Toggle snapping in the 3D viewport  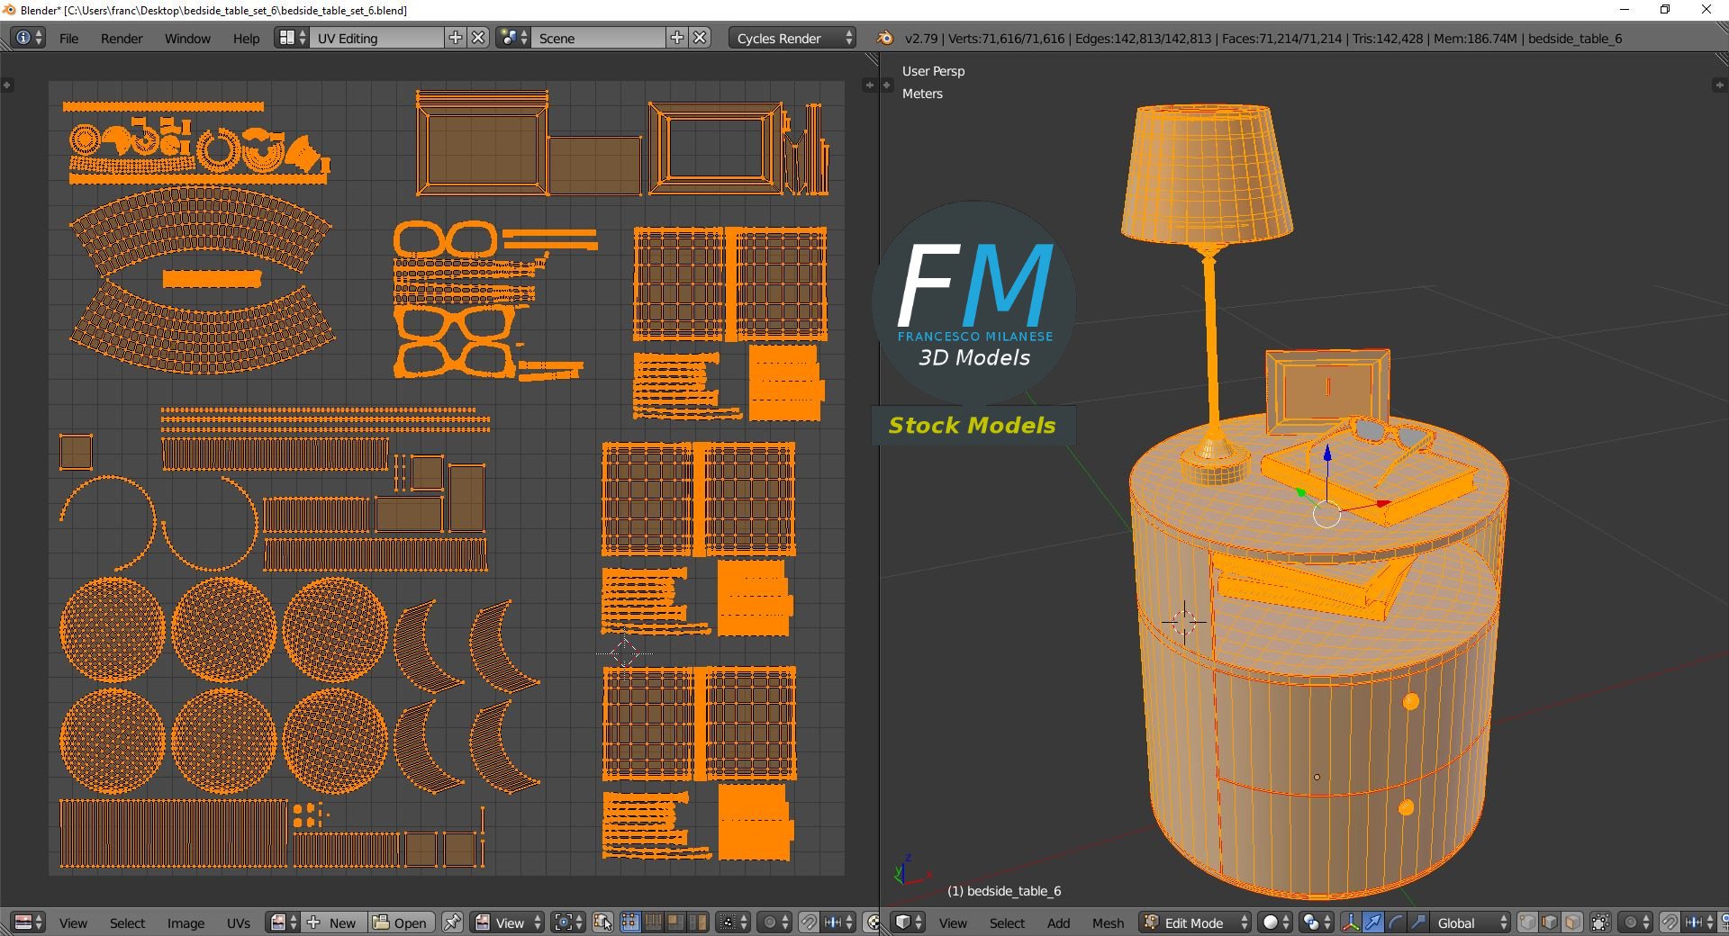pos(1670,922)
